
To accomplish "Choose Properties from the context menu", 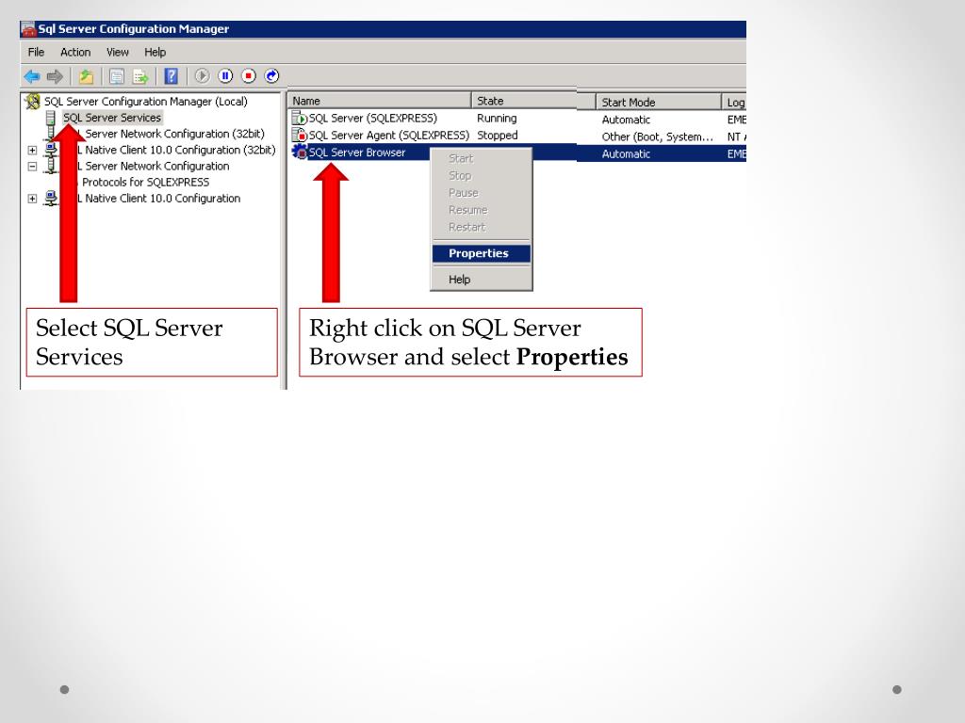I will point(482,253).
